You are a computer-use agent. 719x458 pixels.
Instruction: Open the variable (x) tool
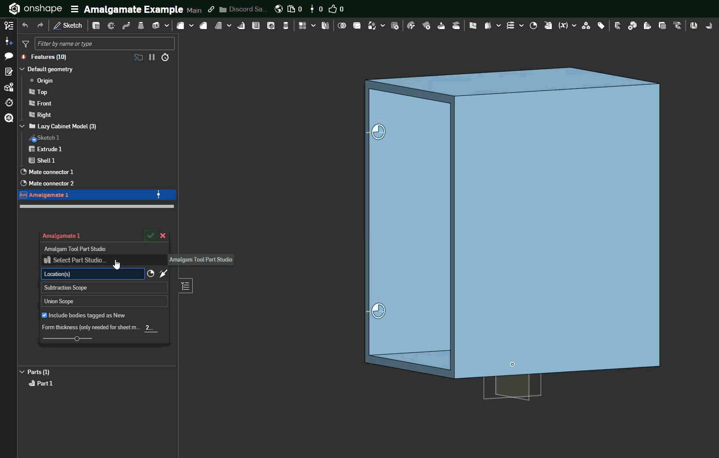tap(563, 25)
